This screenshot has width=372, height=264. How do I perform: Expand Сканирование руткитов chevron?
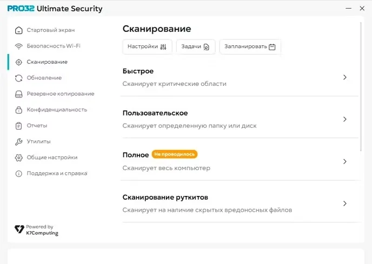(x=345, y=204)
